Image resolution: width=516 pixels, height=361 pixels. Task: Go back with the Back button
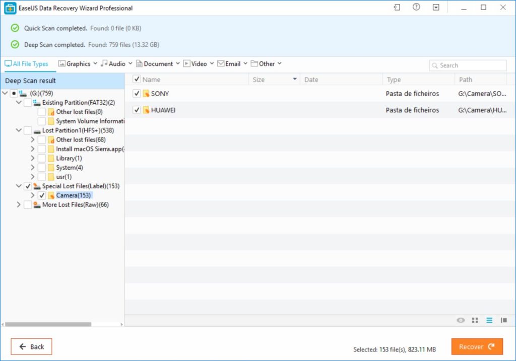point(31,346)
